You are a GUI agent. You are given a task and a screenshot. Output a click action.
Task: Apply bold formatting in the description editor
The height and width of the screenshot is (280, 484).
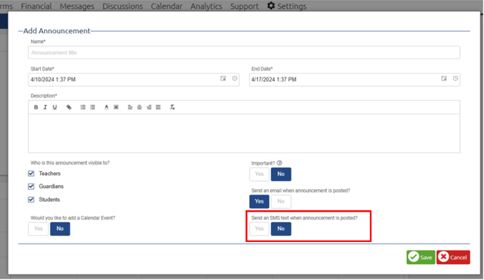coord(36,107)
